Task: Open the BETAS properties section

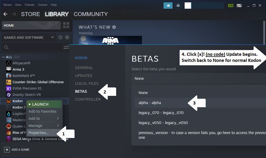Action: (x=81, y=91)
